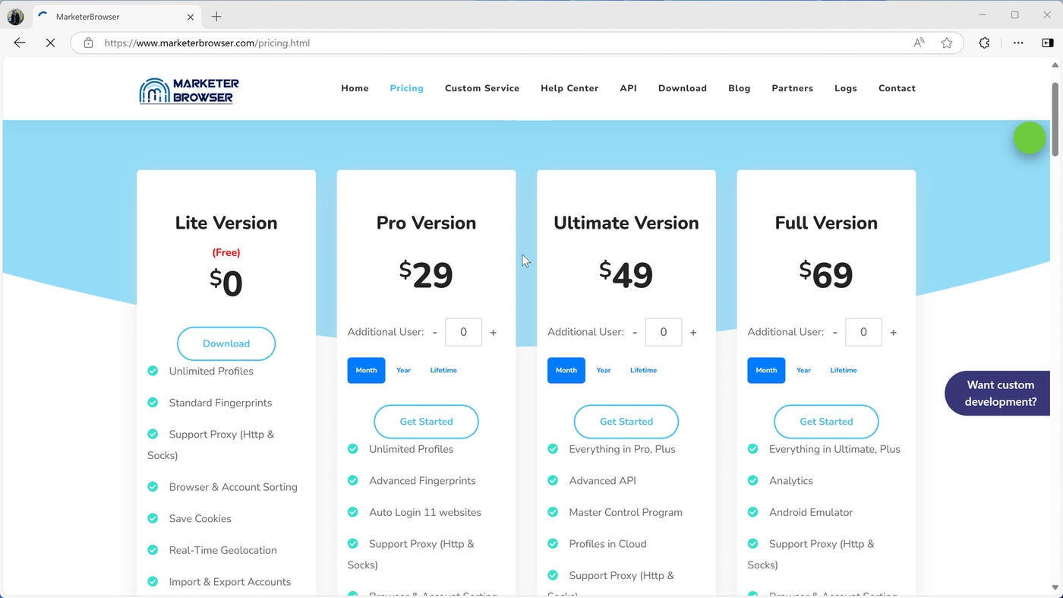Image resolution: width=1063 pixels, height=598 pixels.
Task: Select Month billing for Pro Version
Action: click(366, 370)
